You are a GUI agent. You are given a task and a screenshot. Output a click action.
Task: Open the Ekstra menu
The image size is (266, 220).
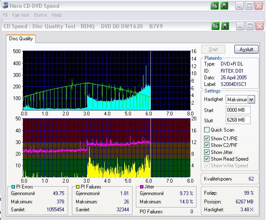pyautogui.click(x=40, y=15)
